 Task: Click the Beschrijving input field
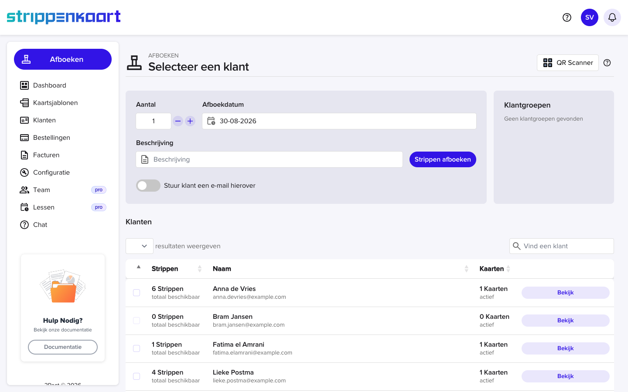point(269,159)
